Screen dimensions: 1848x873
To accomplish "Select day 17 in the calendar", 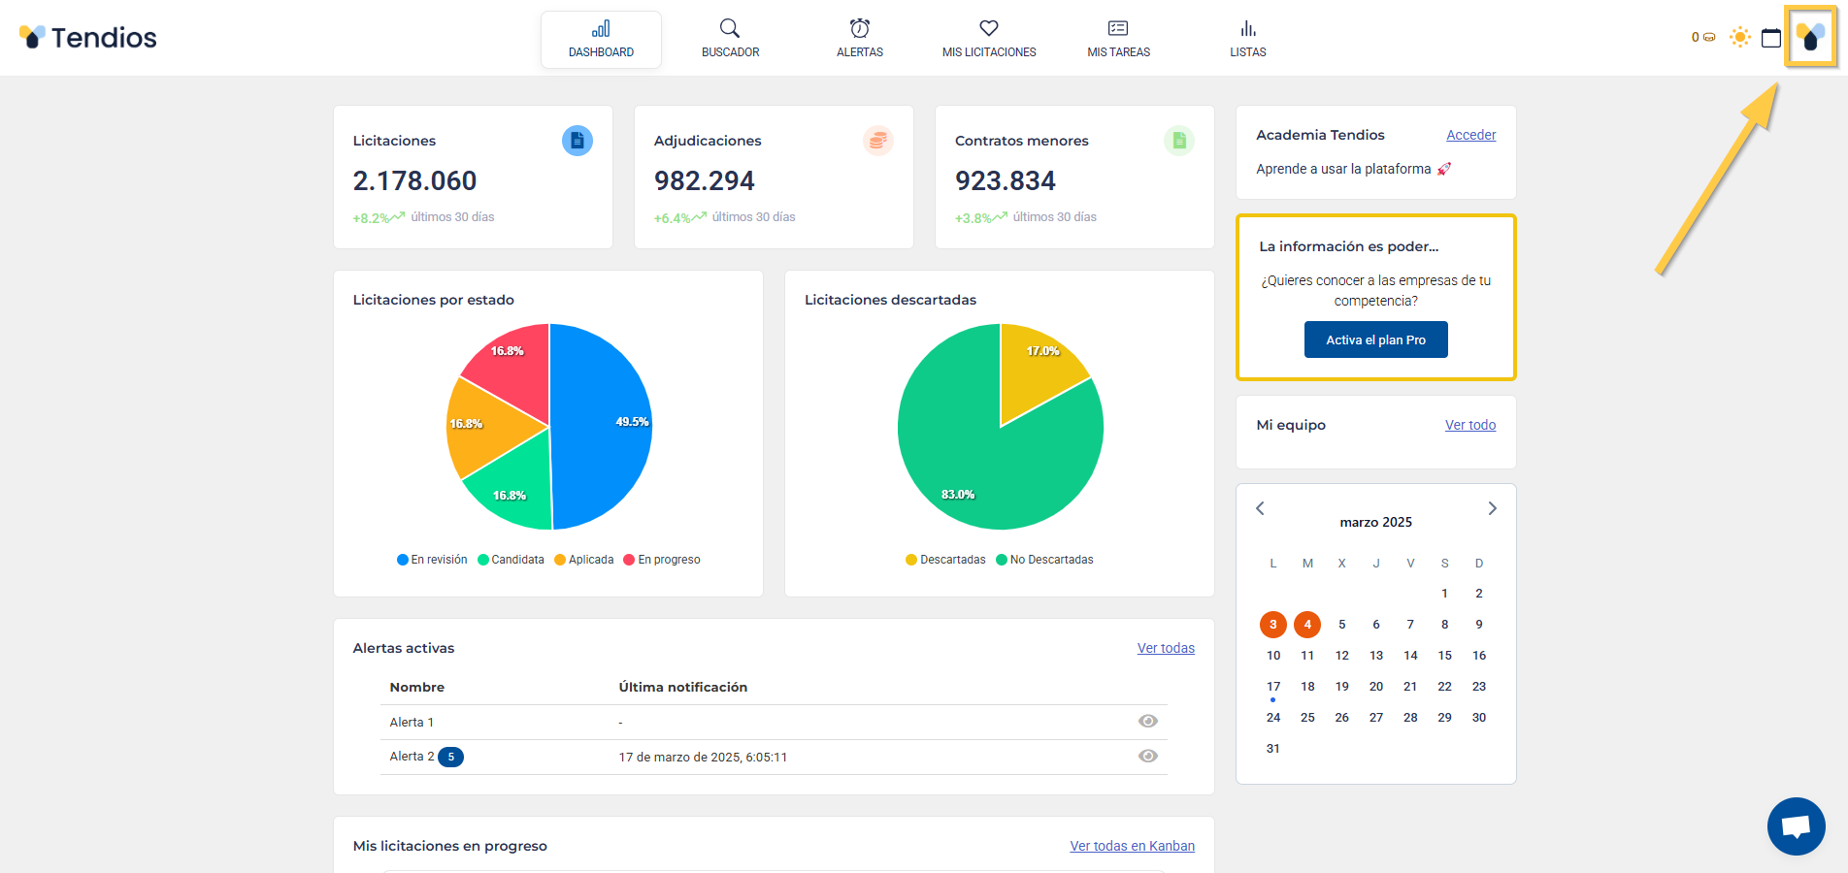I will click(1272, 687).
